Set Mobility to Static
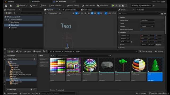This screenshot has width=170, height=95. coord(144,45)
